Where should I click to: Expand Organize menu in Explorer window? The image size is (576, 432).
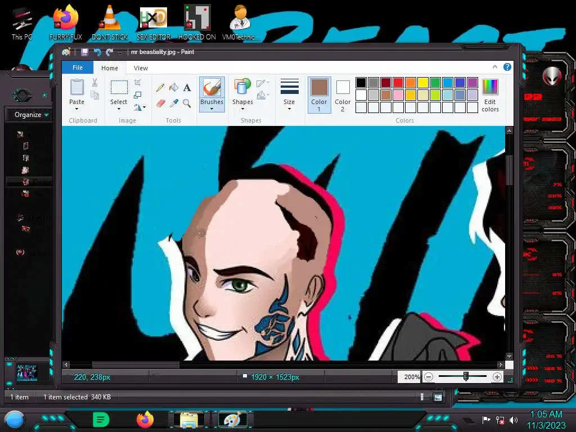[31, 115]
